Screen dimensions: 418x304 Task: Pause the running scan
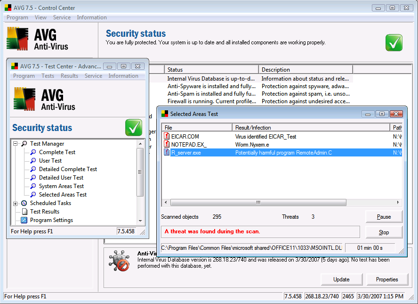pos(384,217)
